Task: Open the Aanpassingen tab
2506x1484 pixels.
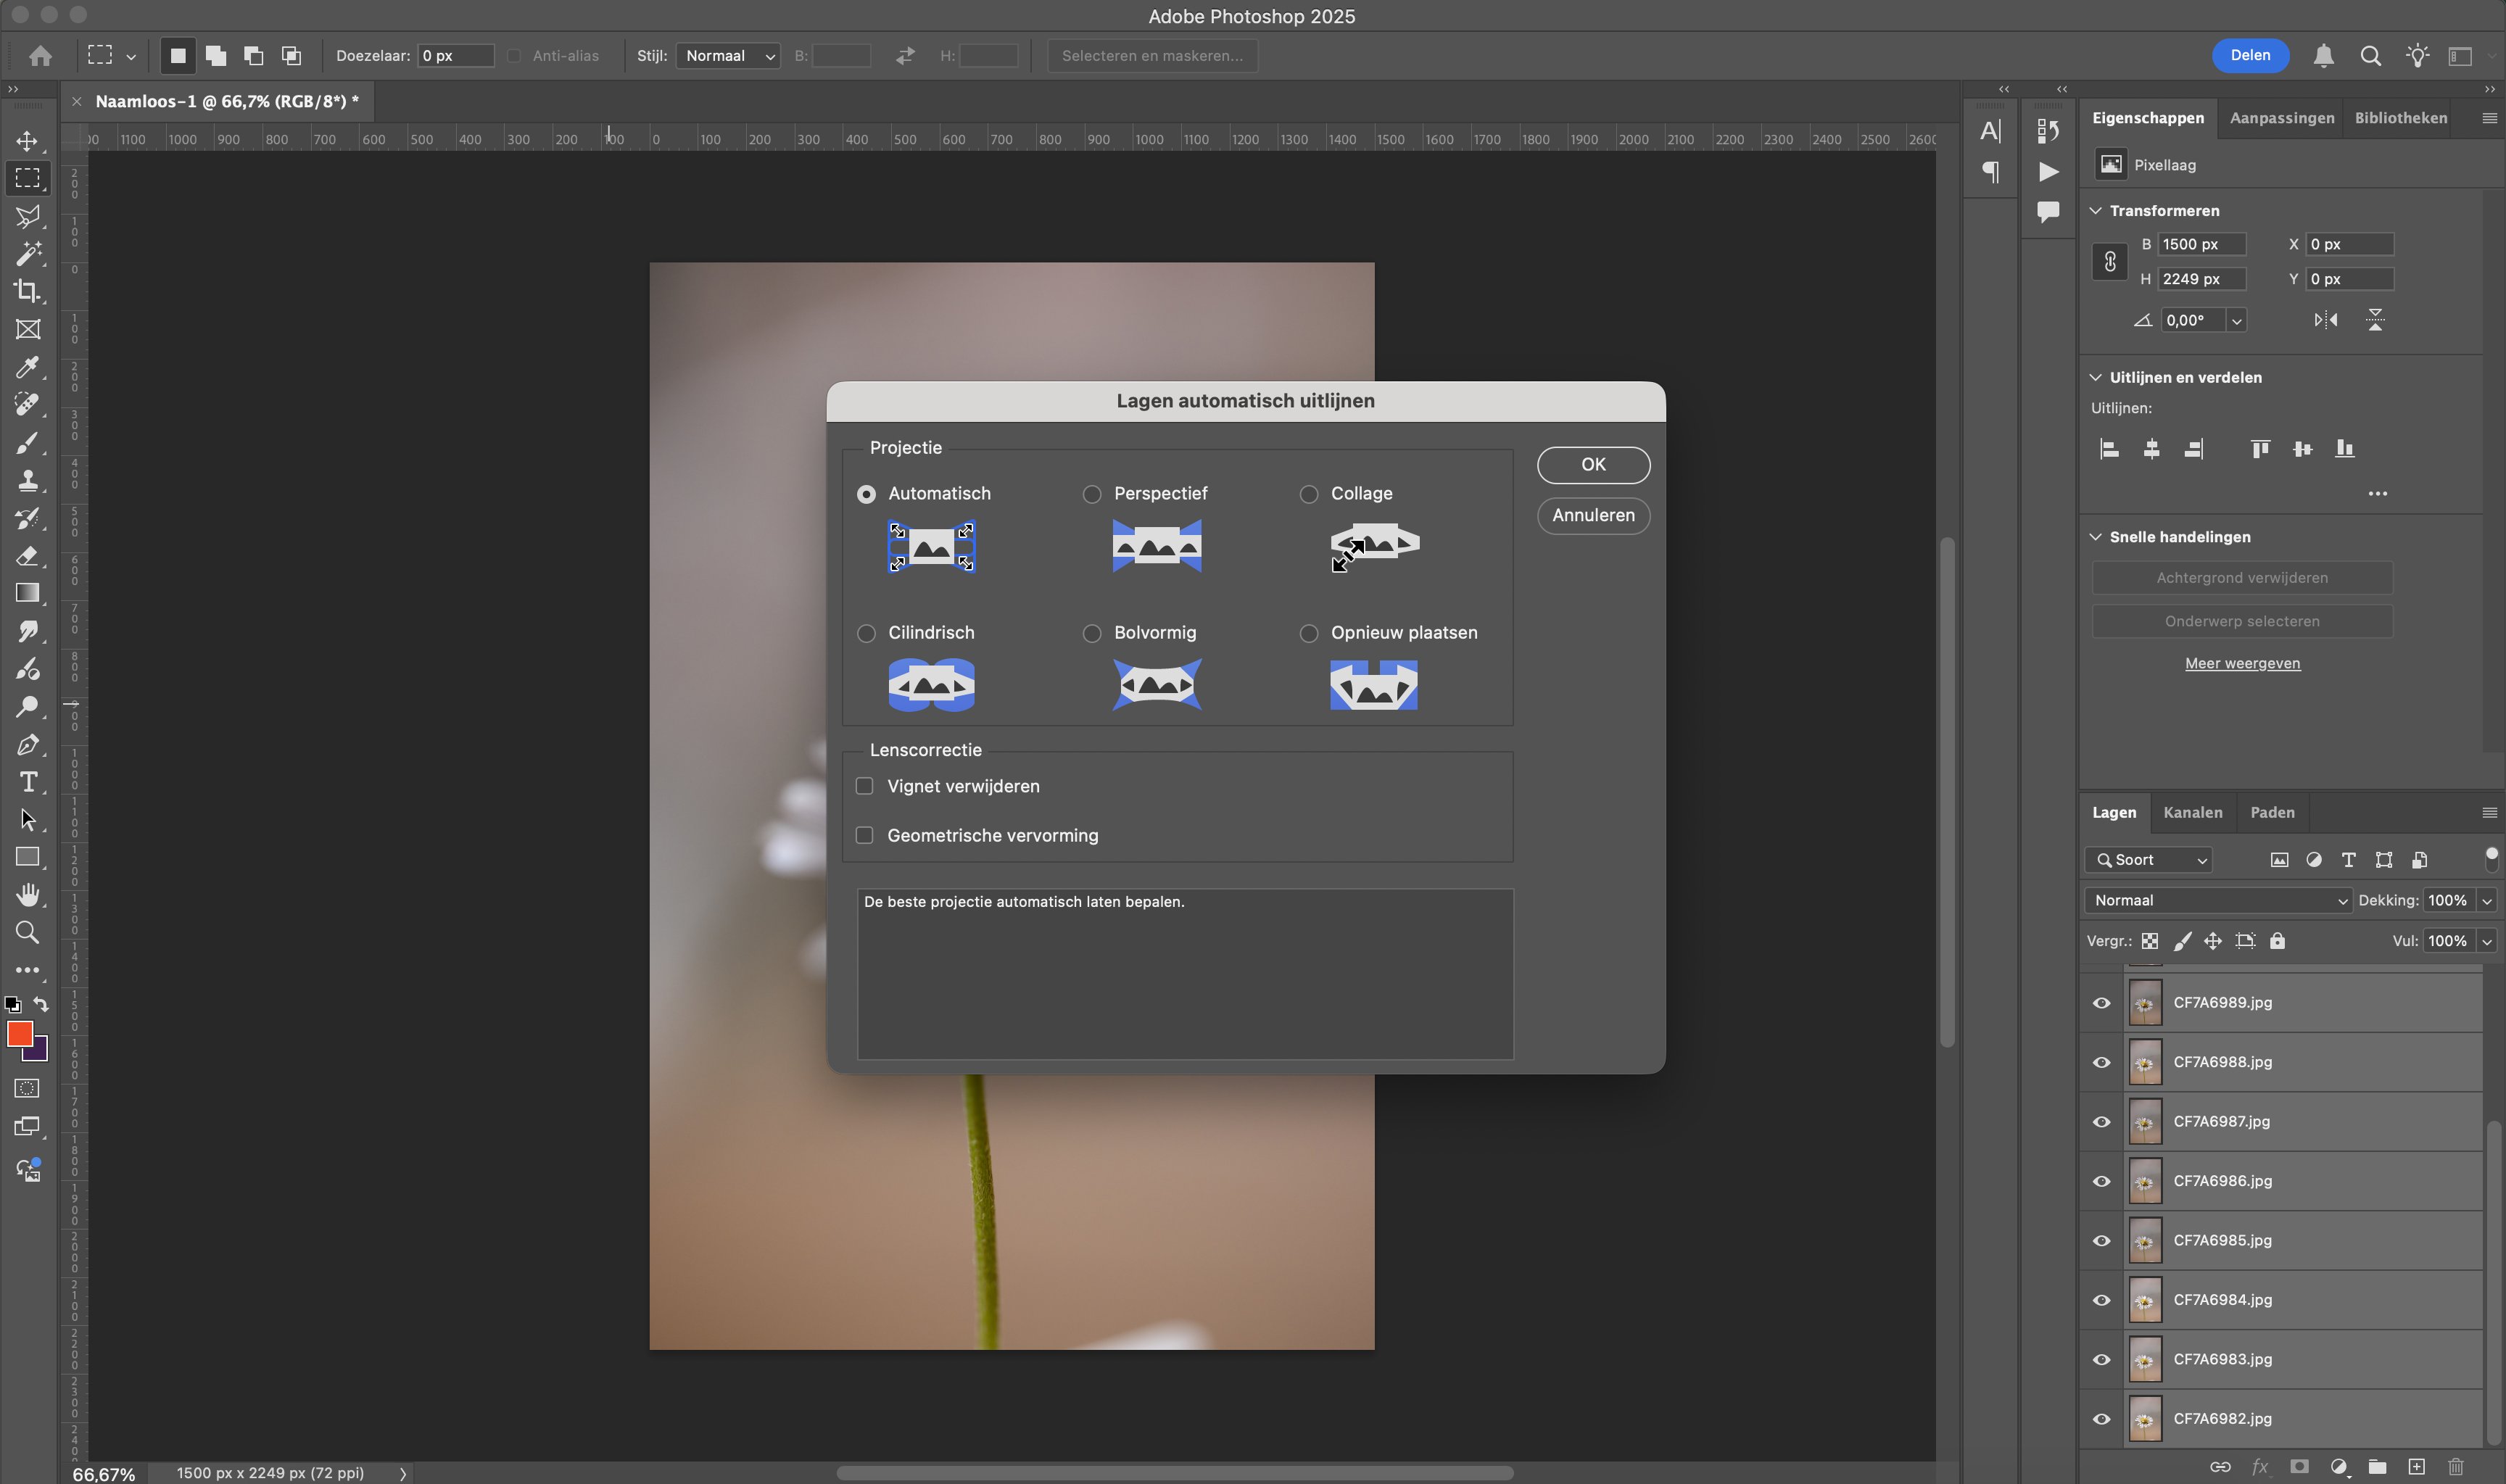Action: pos(2281,118)
